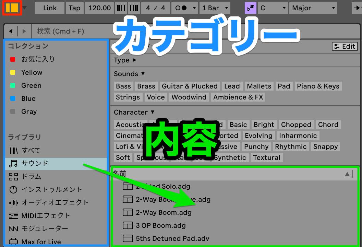Select the 2-Way Boom.adg preset

[235, 212]
